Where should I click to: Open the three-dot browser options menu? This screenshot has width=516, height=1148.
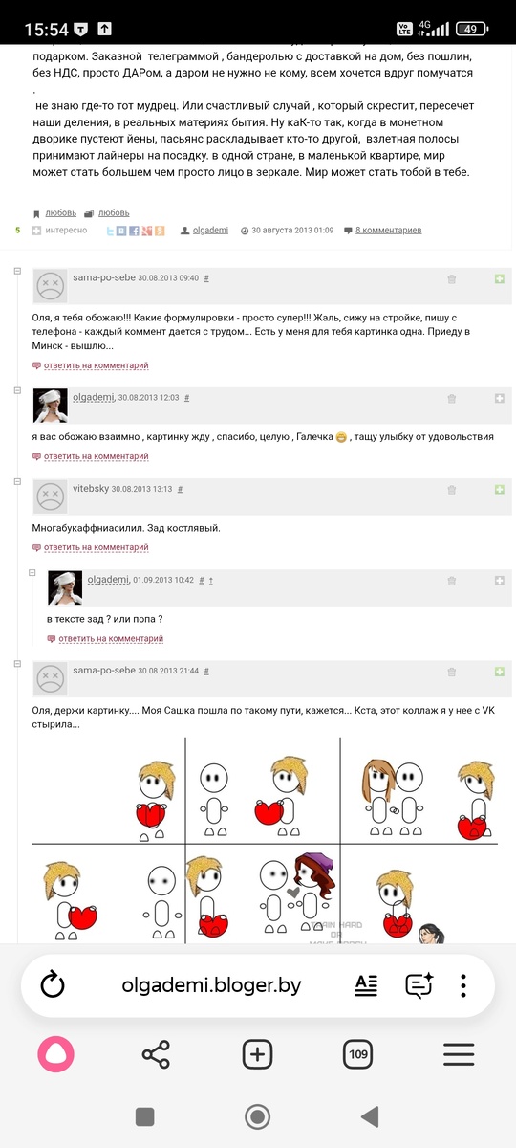(x=463, y=986)
